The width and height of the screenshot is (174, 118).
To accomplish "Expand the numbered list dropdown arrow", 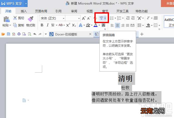I will click(123, 18).
